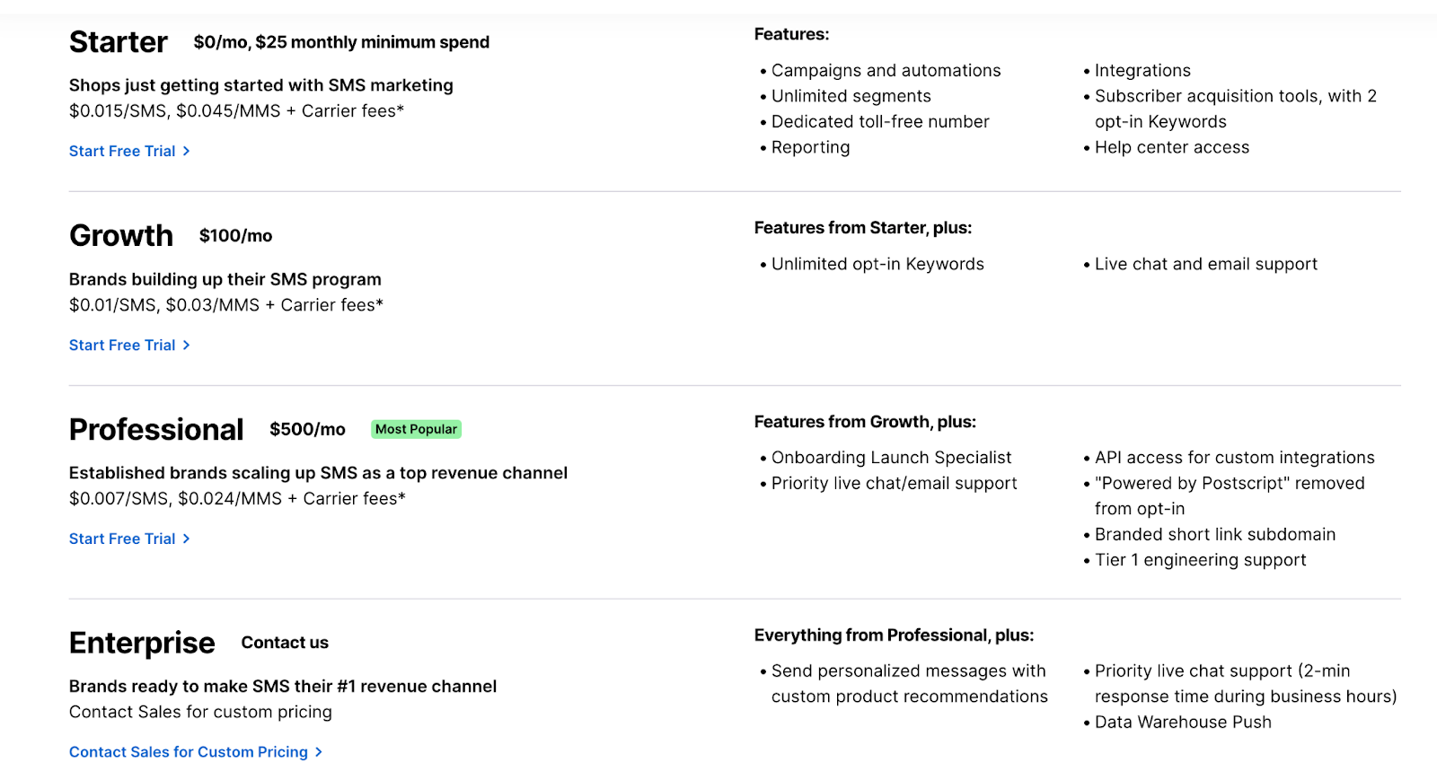The width and height of the screenshot is (1437, 771).
Task: Click the Features from Starter, plus heading
Action: coord(863,228)
